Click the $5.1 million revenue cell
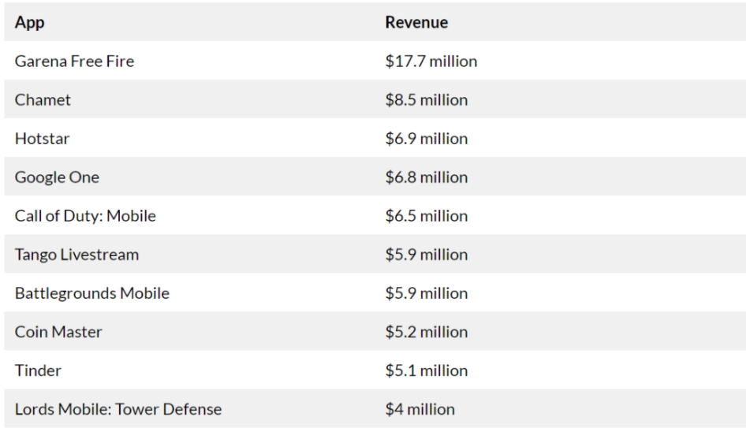Viewport: 746px width, 428px height. (x=426, y=370)
